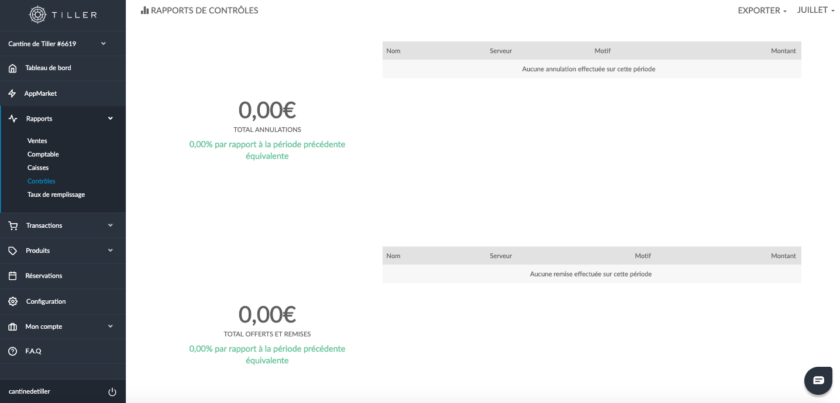
Task: Expand the Mon compte chevron
Action: coord(111,326)
